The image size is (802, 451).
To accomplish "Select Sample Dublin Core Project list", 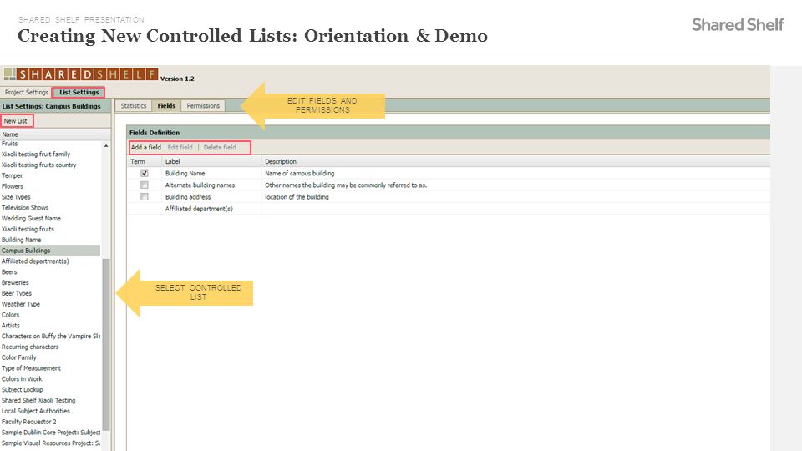I will [50, 433].
